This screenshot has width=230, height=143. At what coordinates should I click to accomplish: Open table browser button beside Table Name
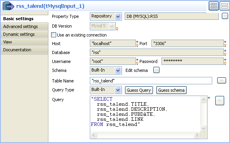pyautogui.click(x=221, y=80)
